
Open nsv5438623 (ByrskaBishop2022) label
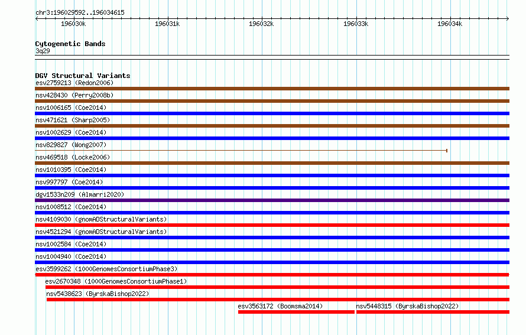tap(98, 294)
